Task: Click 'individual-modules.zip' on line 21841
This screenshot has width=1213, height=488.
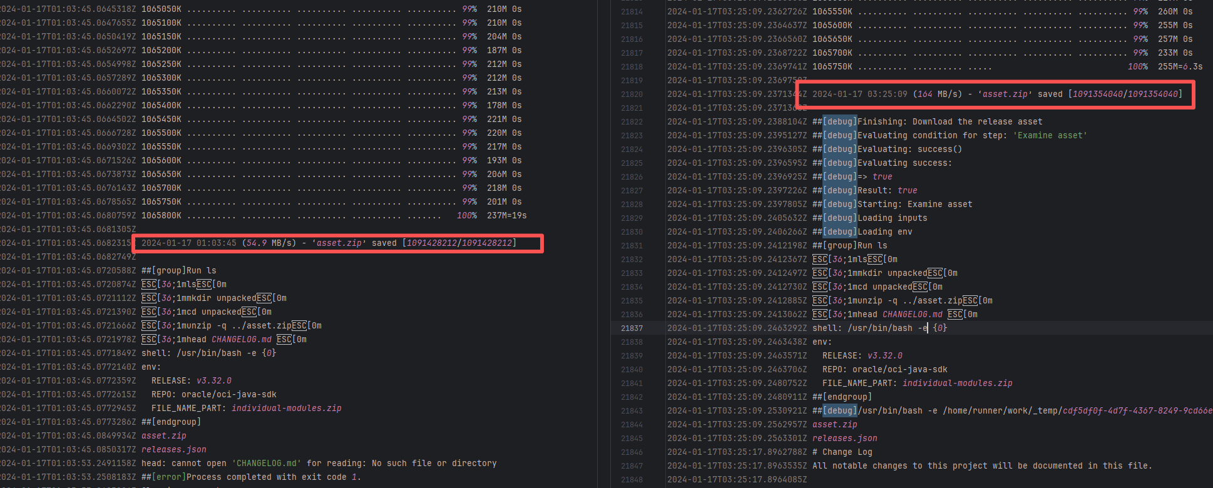Action: 956,384
